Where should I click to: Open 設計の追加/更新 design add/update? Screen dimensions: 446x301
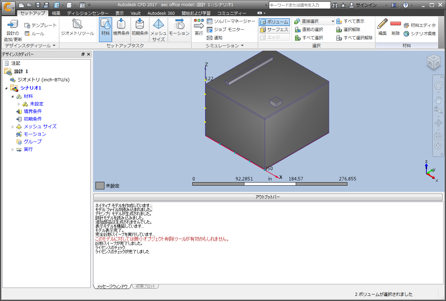tap(13, 30)
